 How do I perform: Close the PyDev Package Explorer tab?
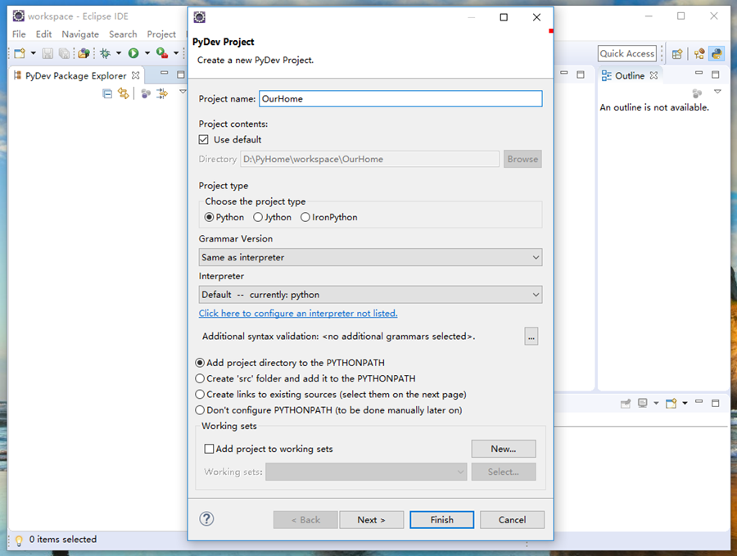[136, 75]
